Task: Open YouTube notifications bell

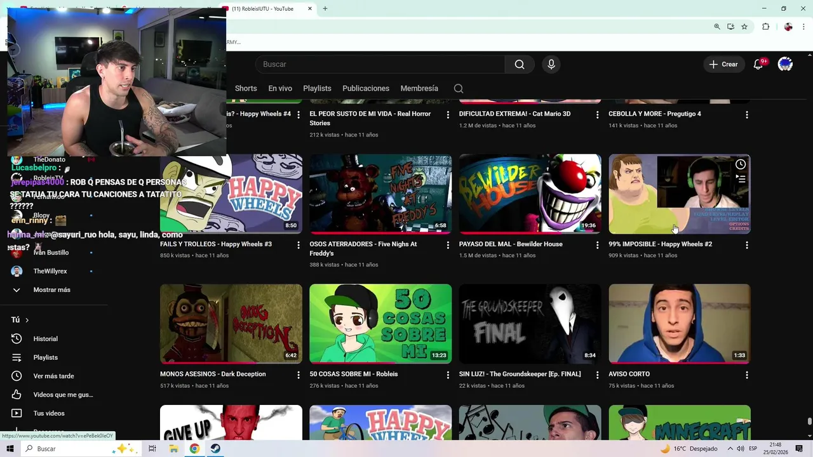Action: (x=758, y=64)
